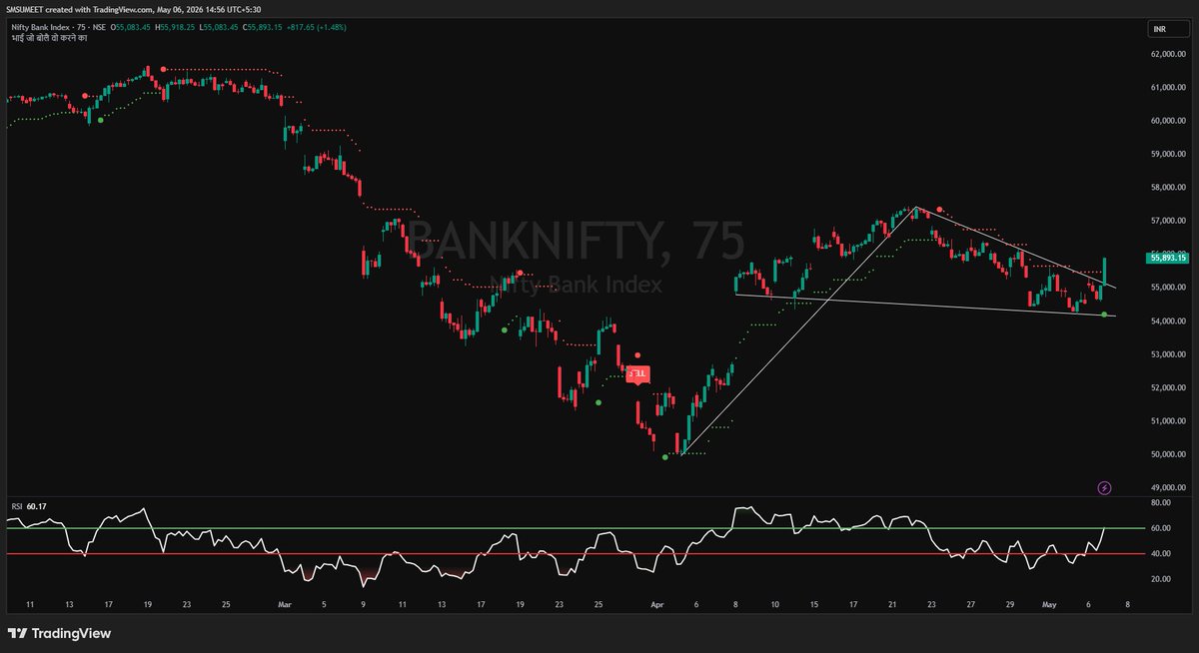Click the 57,000.00 price axis label
Screen dimensions: 1199x653
coord(1168,221)
